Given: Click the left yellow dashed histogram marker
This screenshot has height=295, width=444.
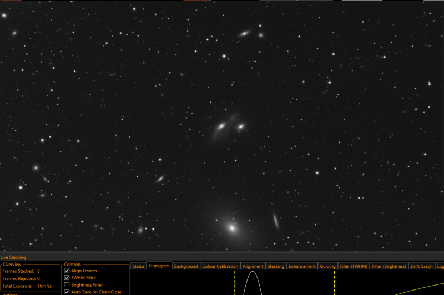Looking at the screenshot, I should [x=234, y=283].
